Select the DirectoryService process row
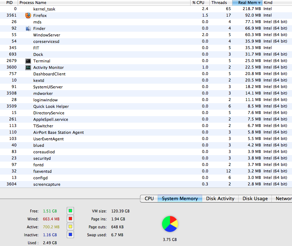The height and width of the screenshot is (246, 292). [146, 113]
